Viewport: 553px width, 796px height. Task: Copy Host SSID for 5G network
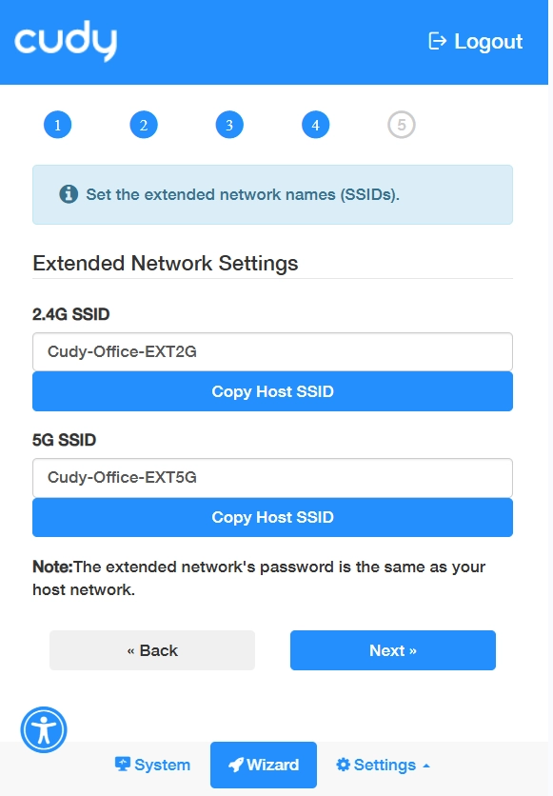[x=272, y=517]
